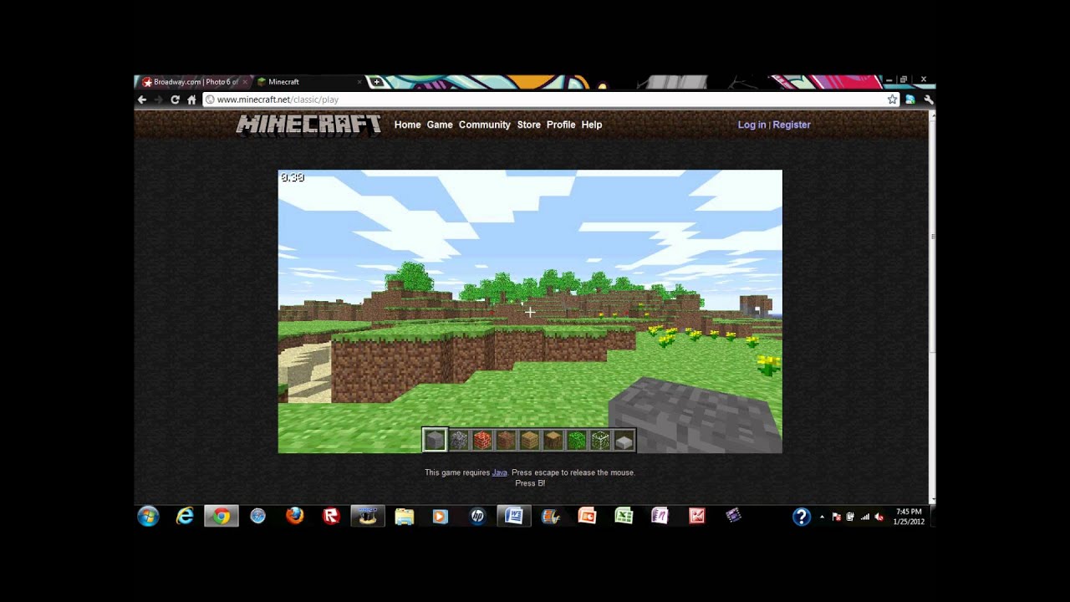Reload the Minecraft page
The height and width of the screenshot is (602, 1070).
pyautogui.click(x=175, y=99)
